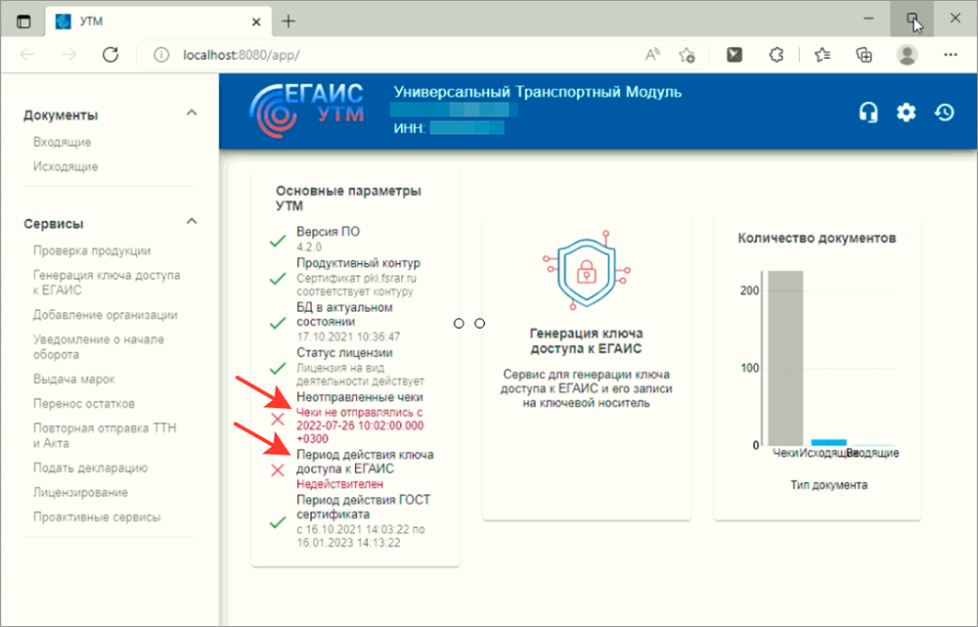Click the site information icon in address bar
Viewport: 978px width, 627px height.
[x=161, y=55]
